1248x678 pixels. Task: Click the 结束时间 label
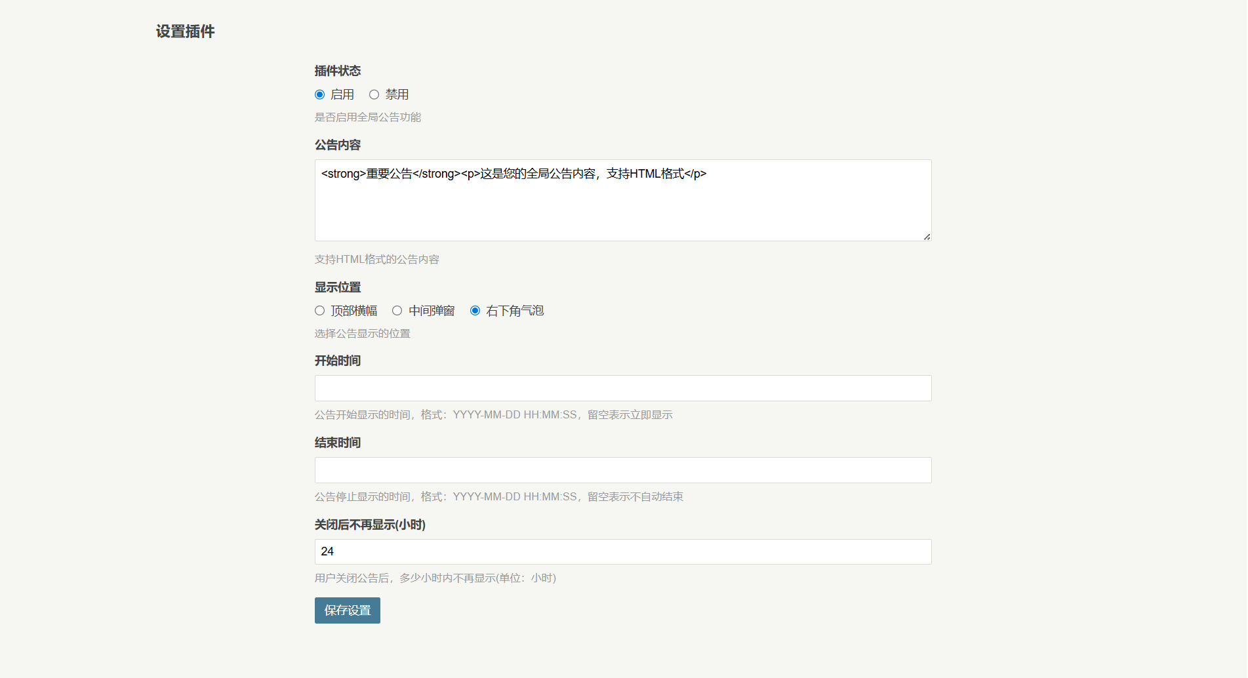coord(338,443)
